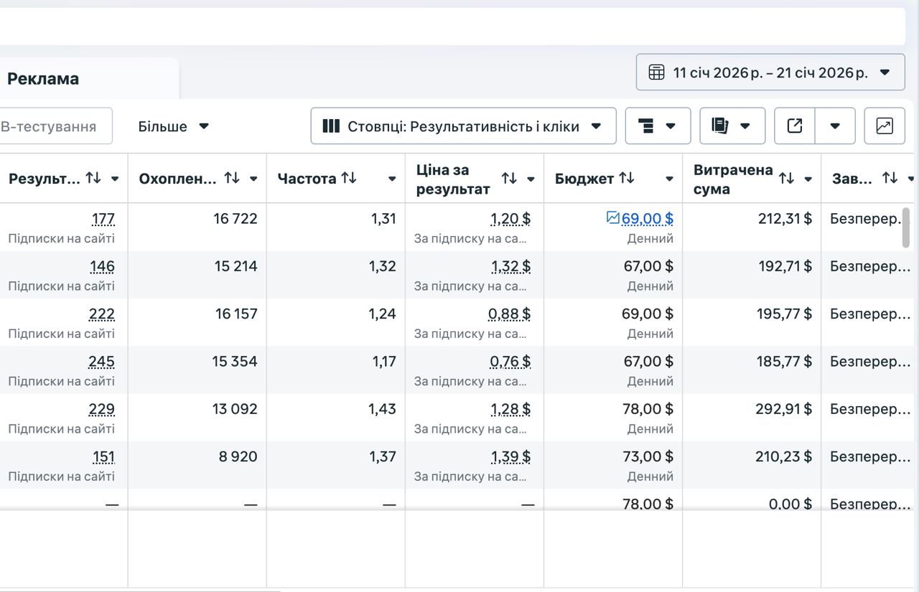919x592 pixels.
Task: Switch to the Реклама tab
Action: point(43,79)
